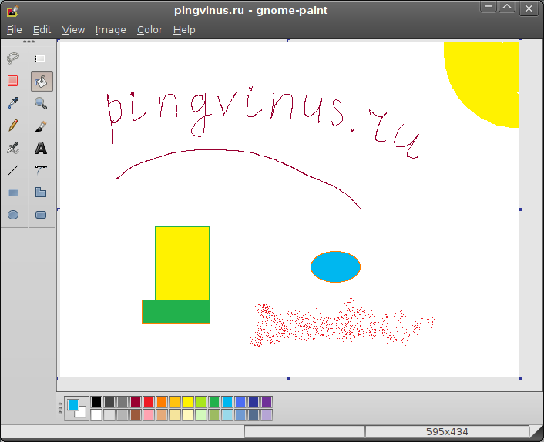The image size is (544, 442).
Task: Pick the eraser tool
Action: pos(13,81)
